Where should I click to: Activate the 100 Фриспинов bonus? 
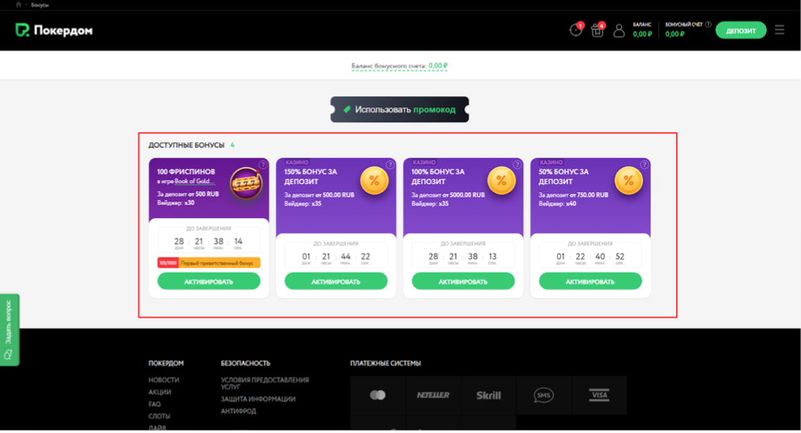click(x=209, y=281)
